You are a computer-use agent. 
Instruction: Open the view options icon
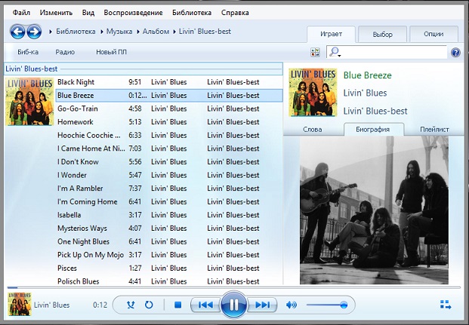[315, 52]
